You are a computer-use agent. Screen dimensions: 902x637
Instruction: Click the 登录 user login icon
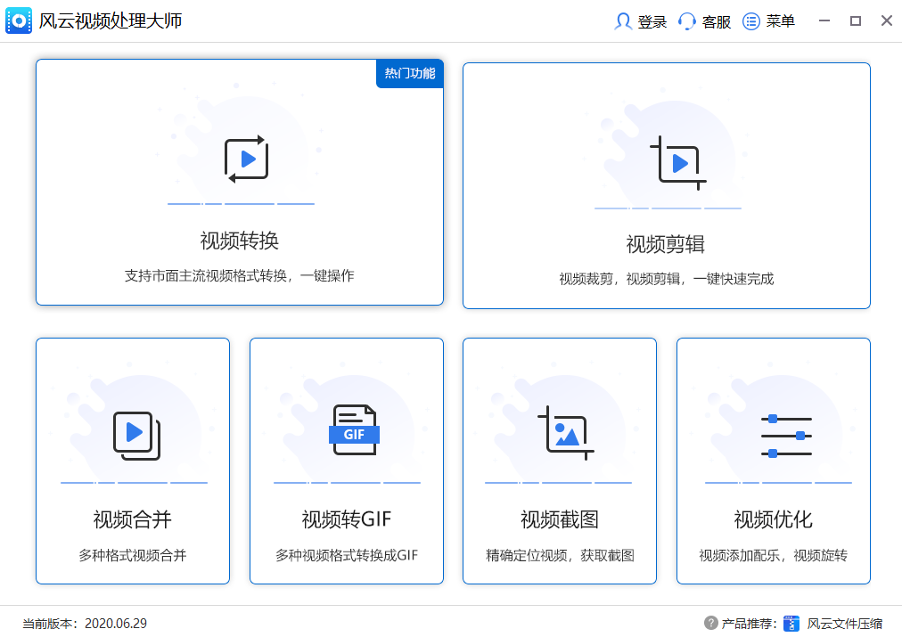click(623, 20)
